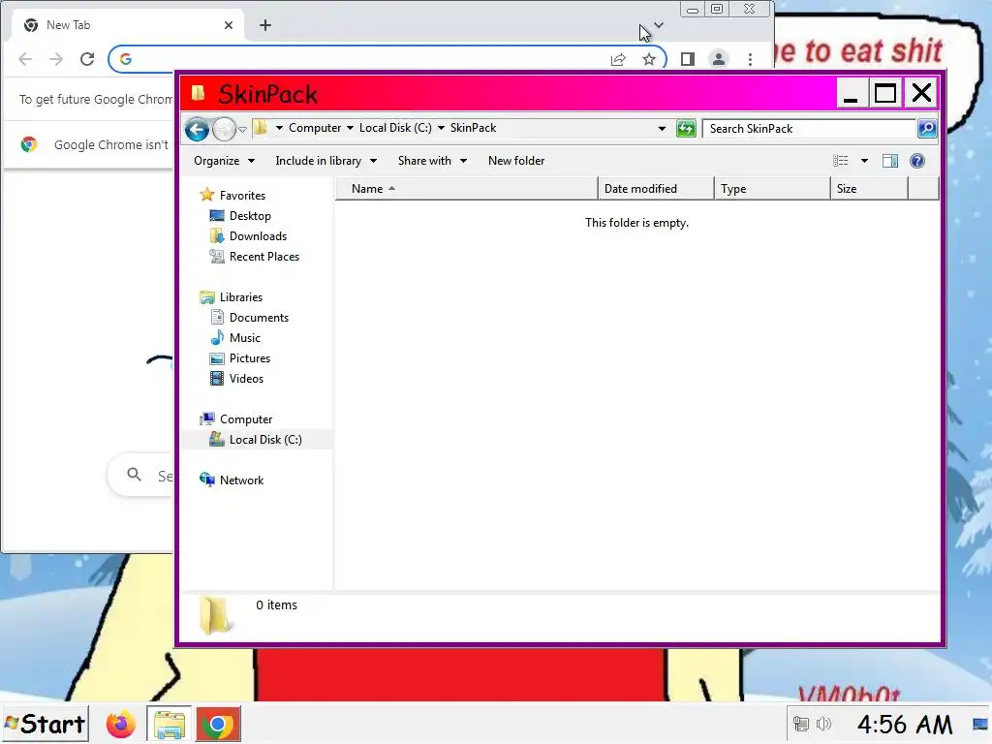
Task: Open the Pictures library
Action: pyautogui.click(x=250, y=358)
